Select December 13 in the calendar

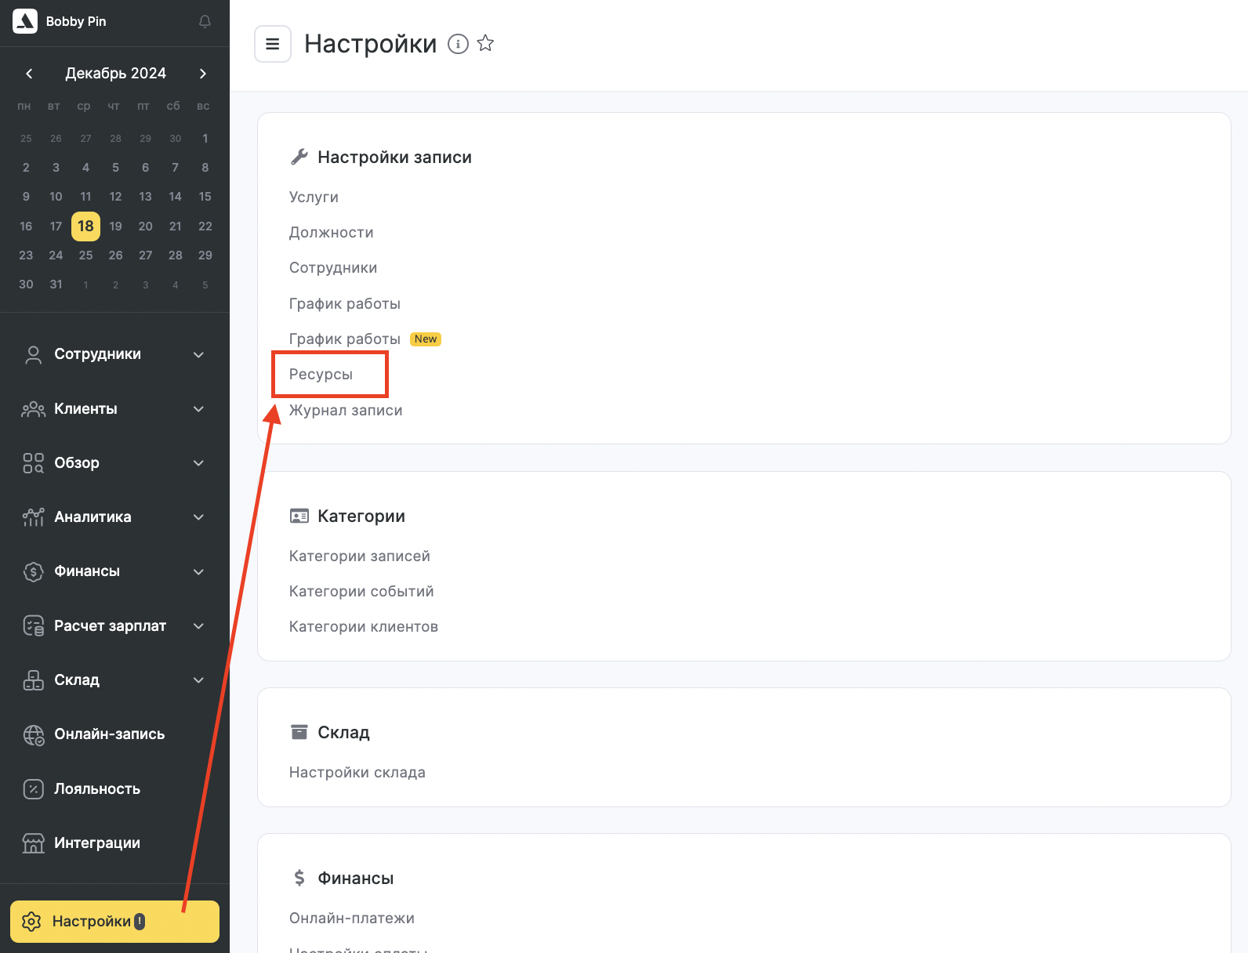tap(145, 197)
